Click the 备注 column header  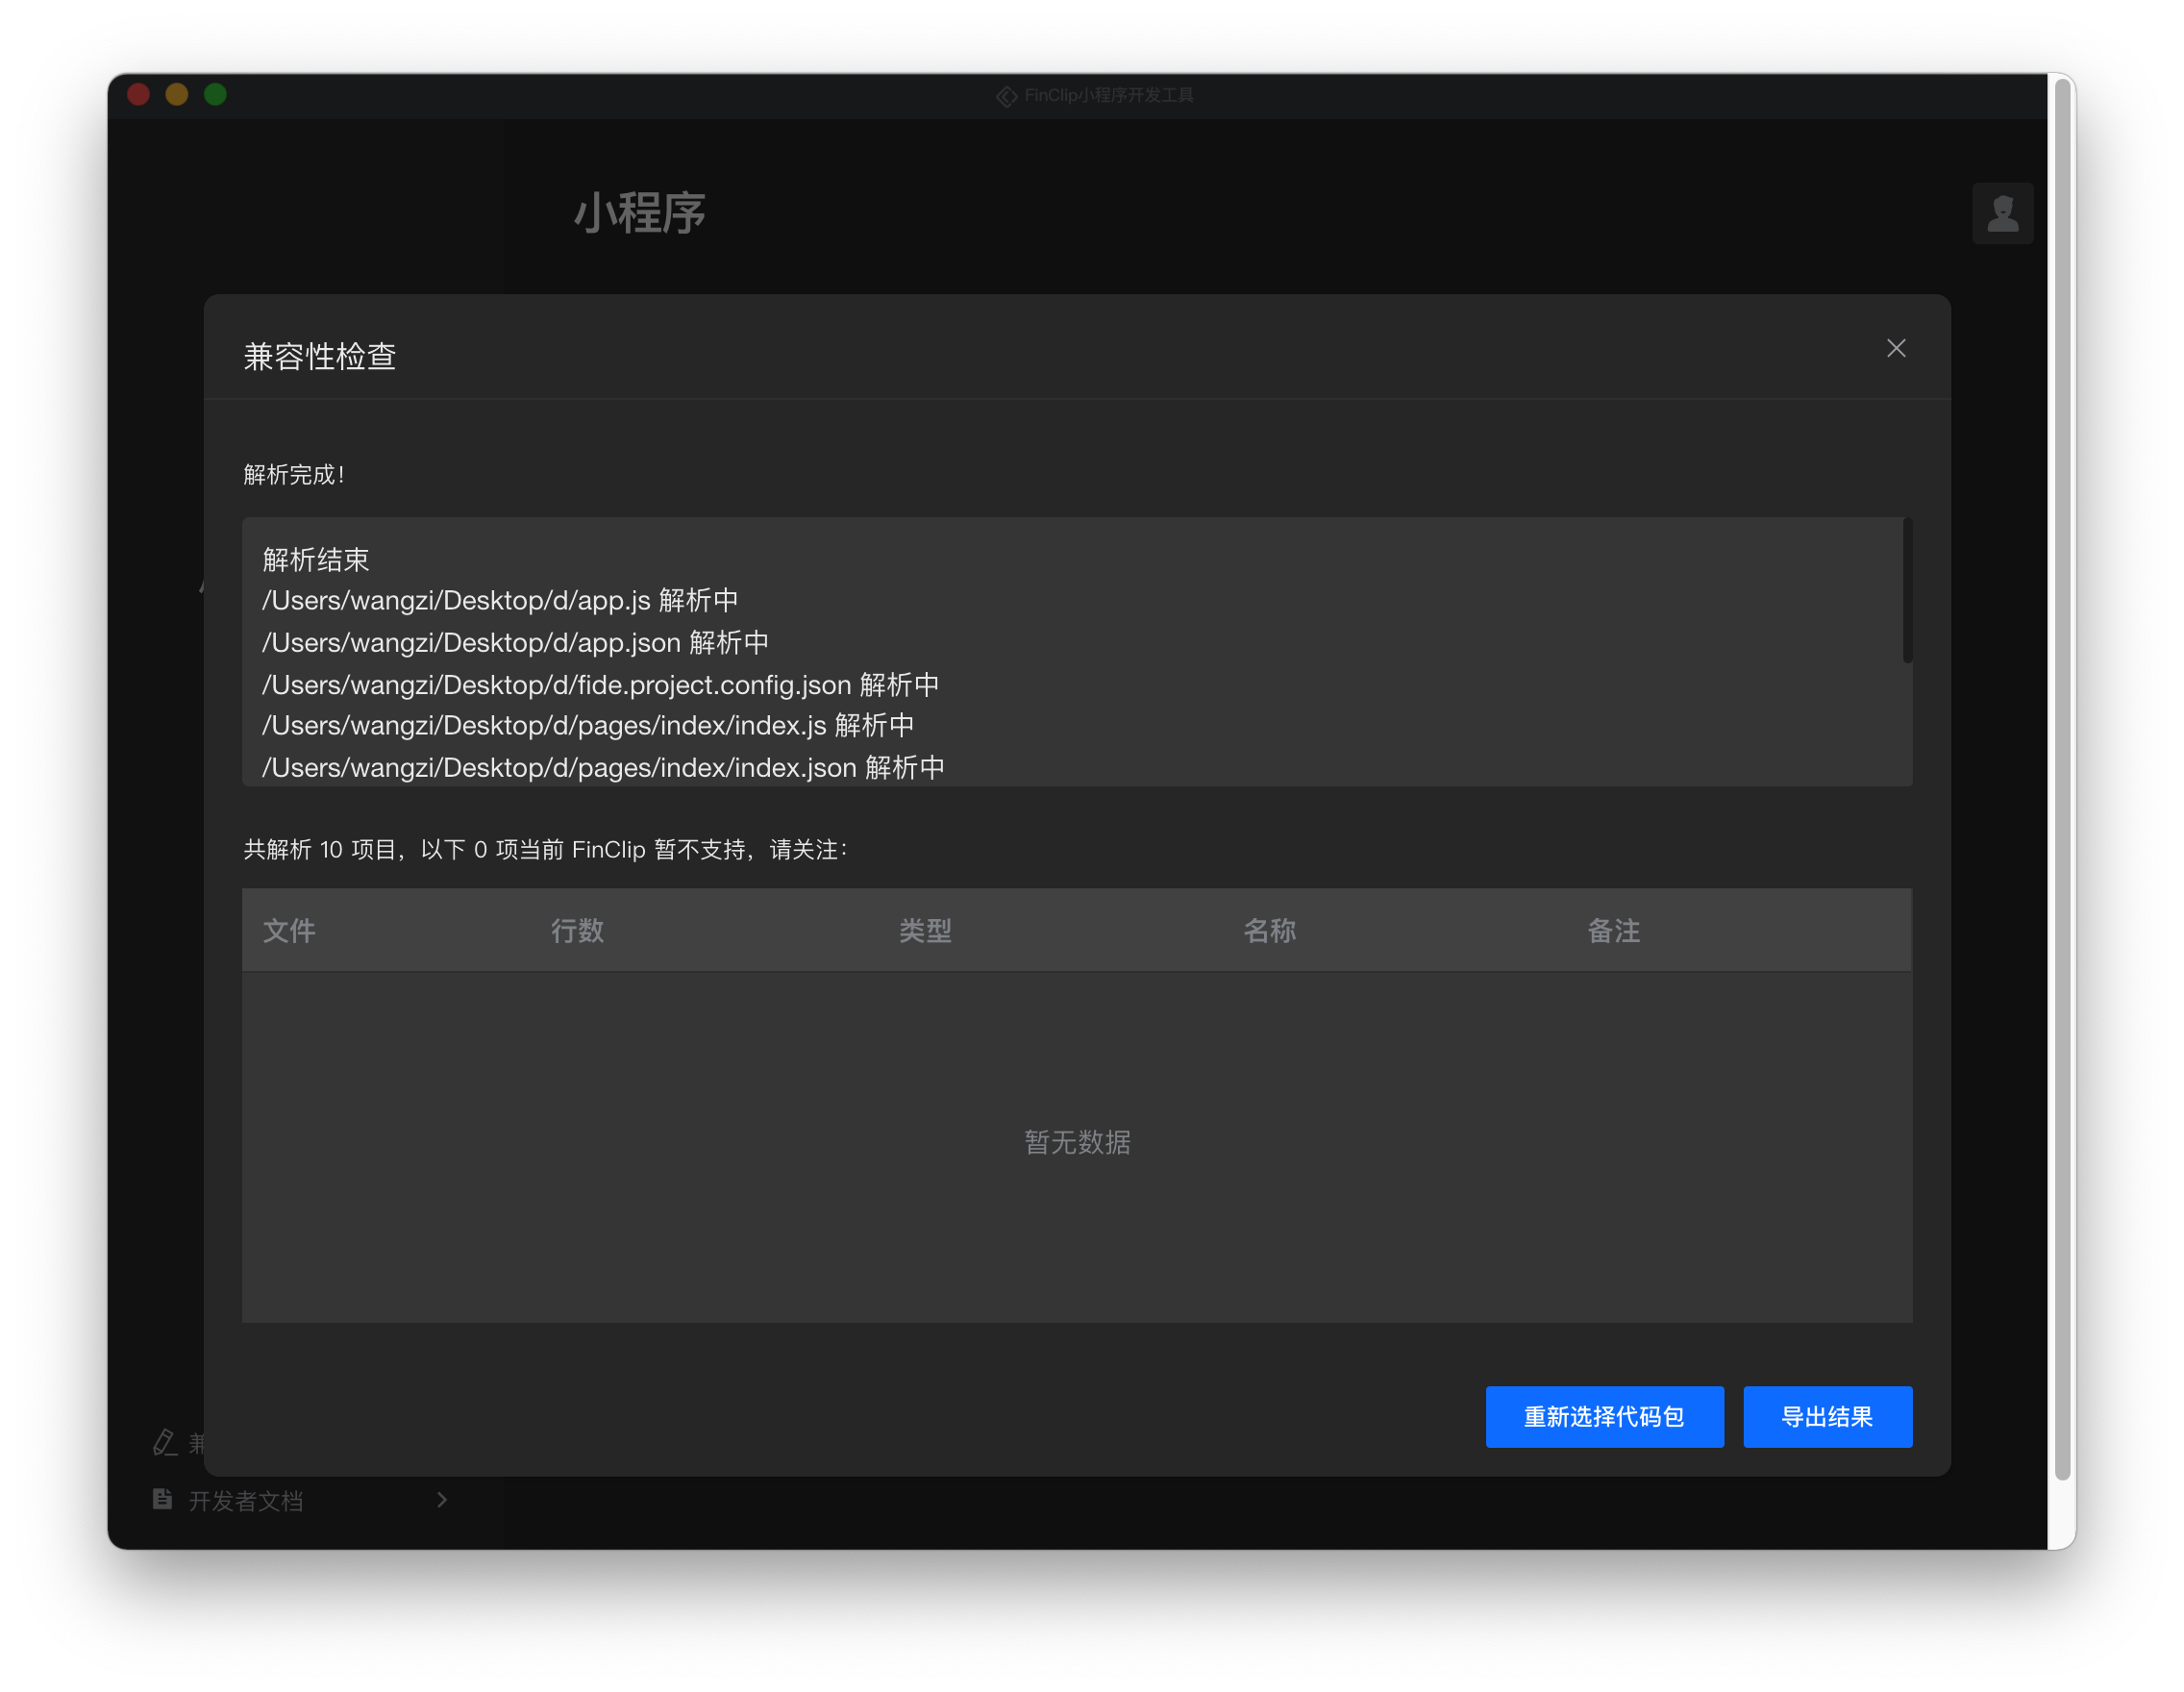tap(1613, 931)
